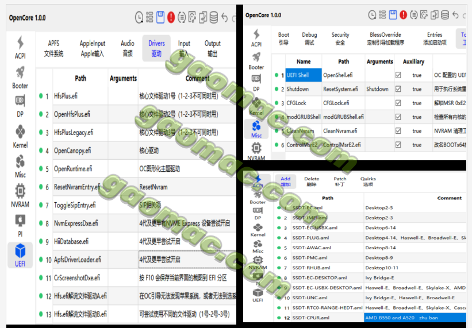Switch to the Entries tab in top-right window
Screen dimensions: 472x328
click(x=435, y=38)
